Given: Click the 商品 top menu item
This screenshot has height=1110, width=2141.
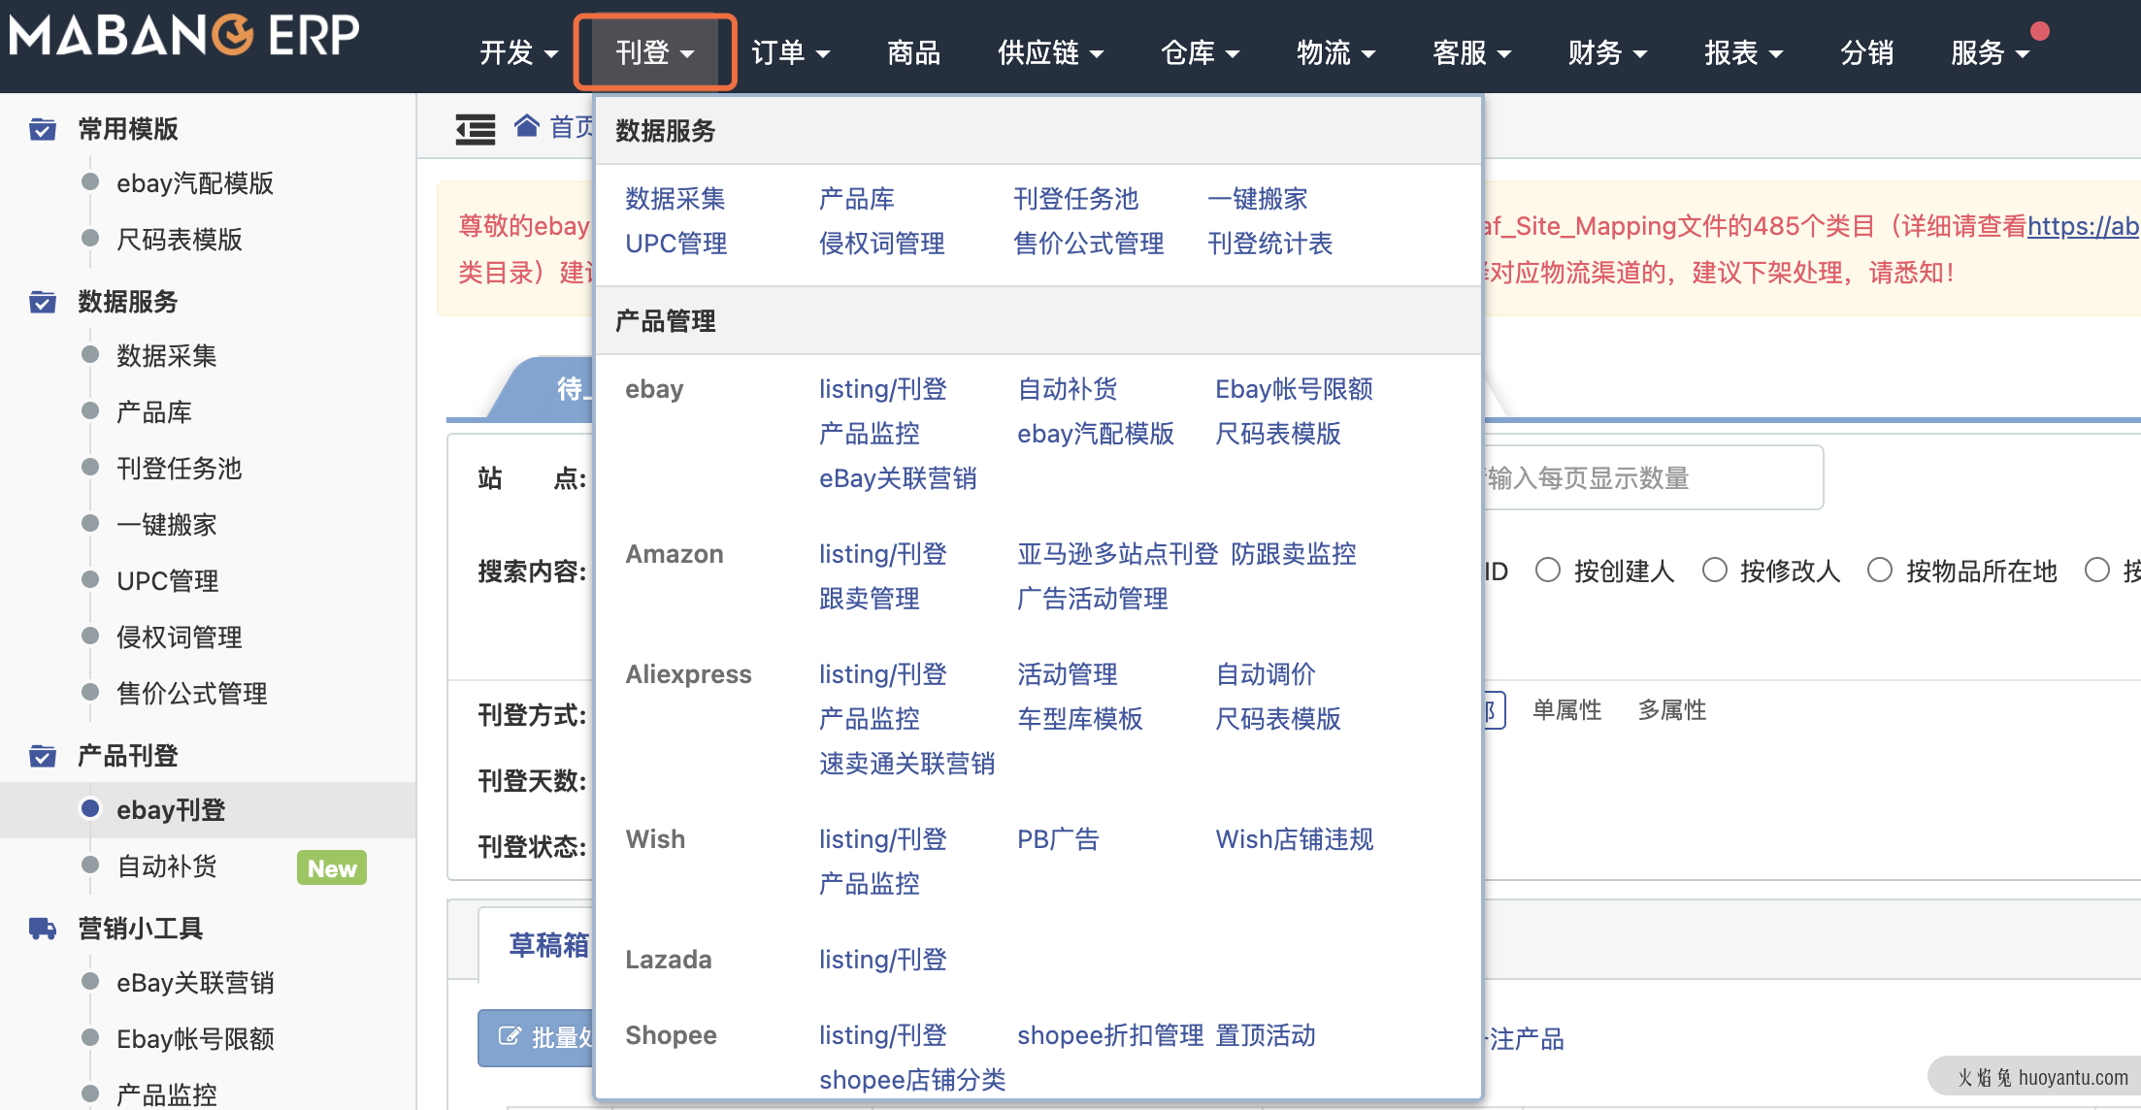Looking at the screenshot, I should click(913, 53).
